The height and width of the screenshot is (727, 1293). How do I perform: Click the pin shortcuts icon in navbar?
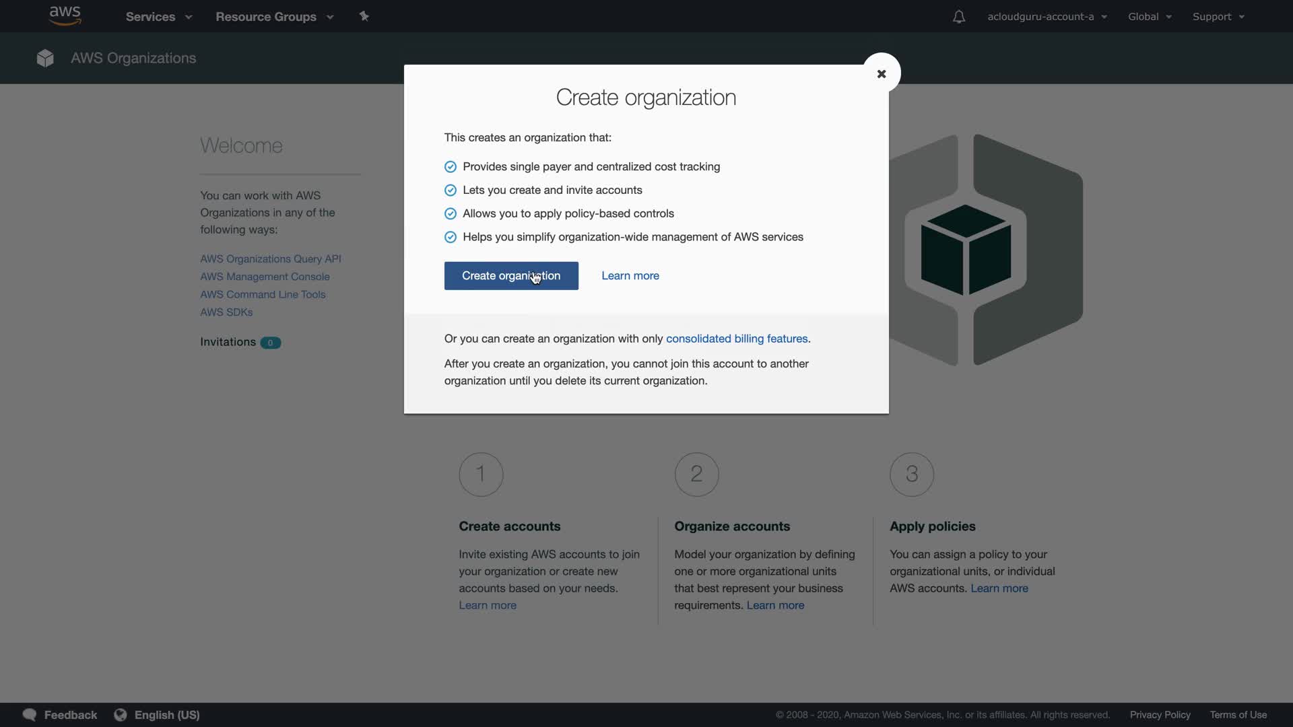click(364, 16)
